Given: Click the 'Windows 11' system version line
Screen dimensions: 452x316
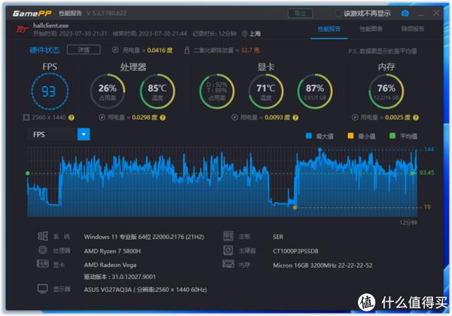Looking at the screenshot, I should coord(144,237).
